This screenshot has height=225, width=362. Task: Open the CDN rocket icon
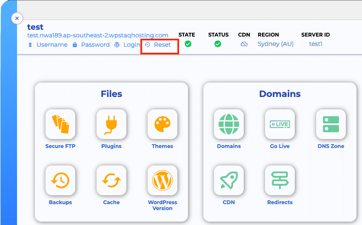pos(229,180)
